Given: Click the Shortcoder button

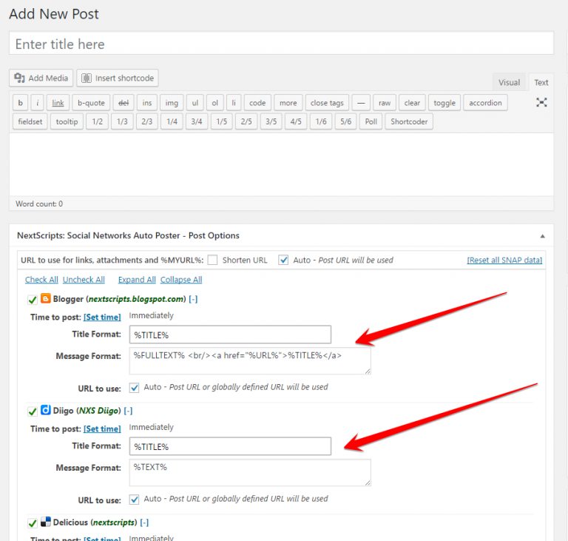Looking at the screenshot, I should 409,121.
